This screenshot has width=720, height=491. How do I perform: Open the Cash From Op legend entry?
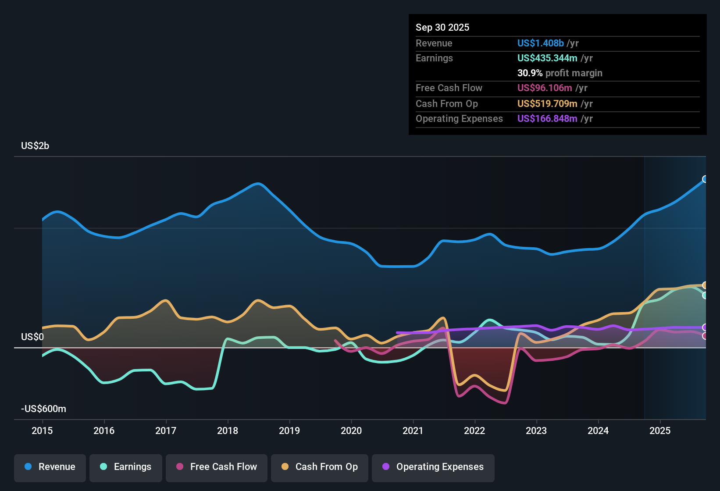coord(319,467)
